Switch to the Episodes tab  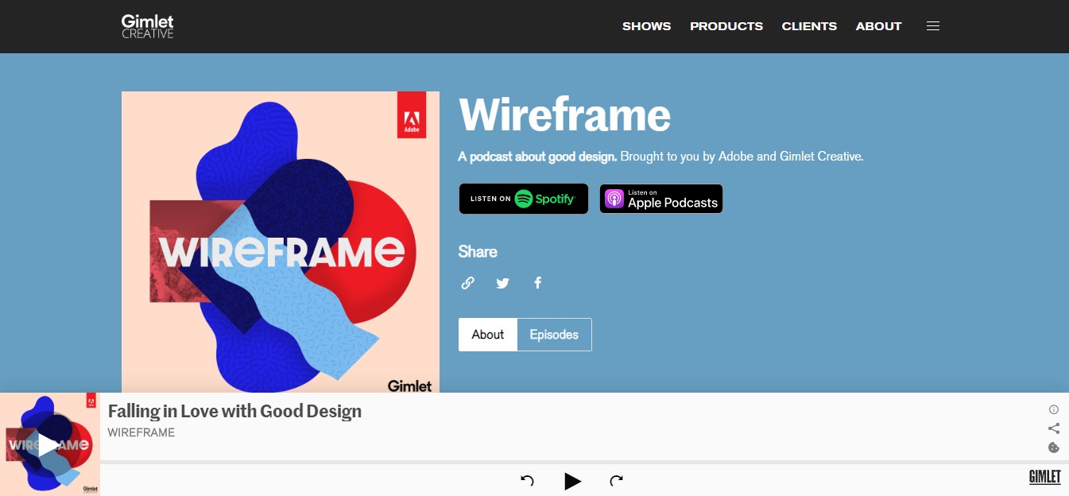pyautogui.click(x=554, y=335)
